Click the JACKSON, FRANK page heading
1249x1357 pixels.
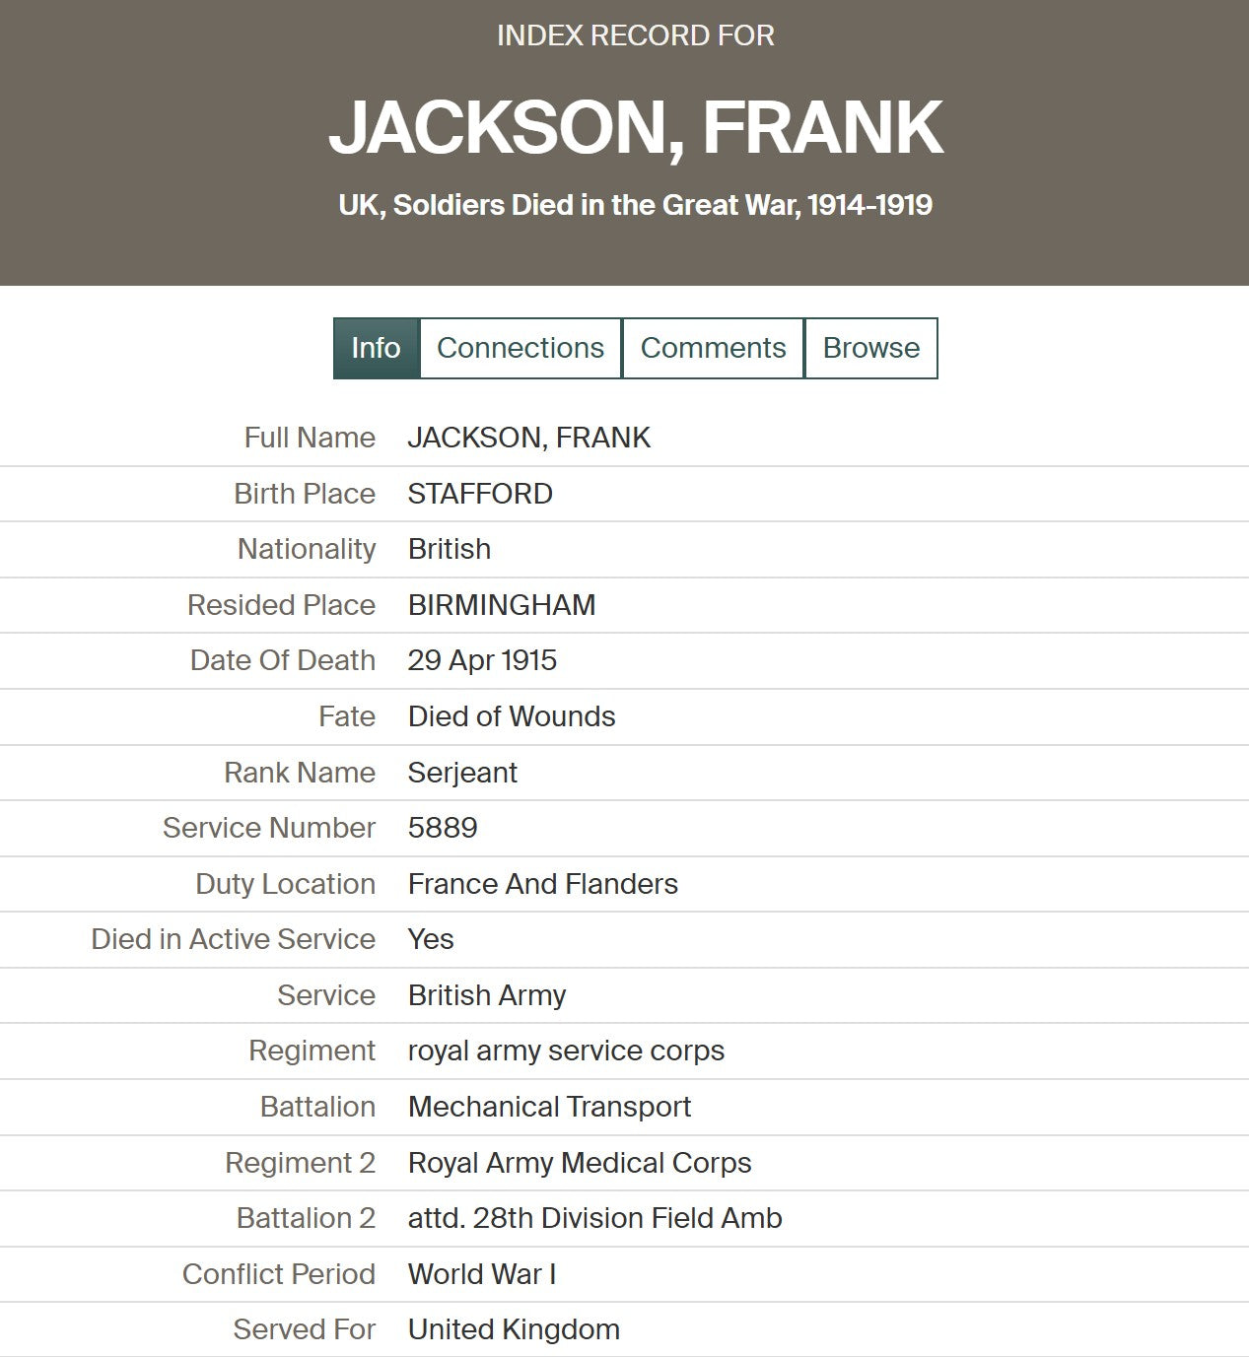[x=636, y=128]
